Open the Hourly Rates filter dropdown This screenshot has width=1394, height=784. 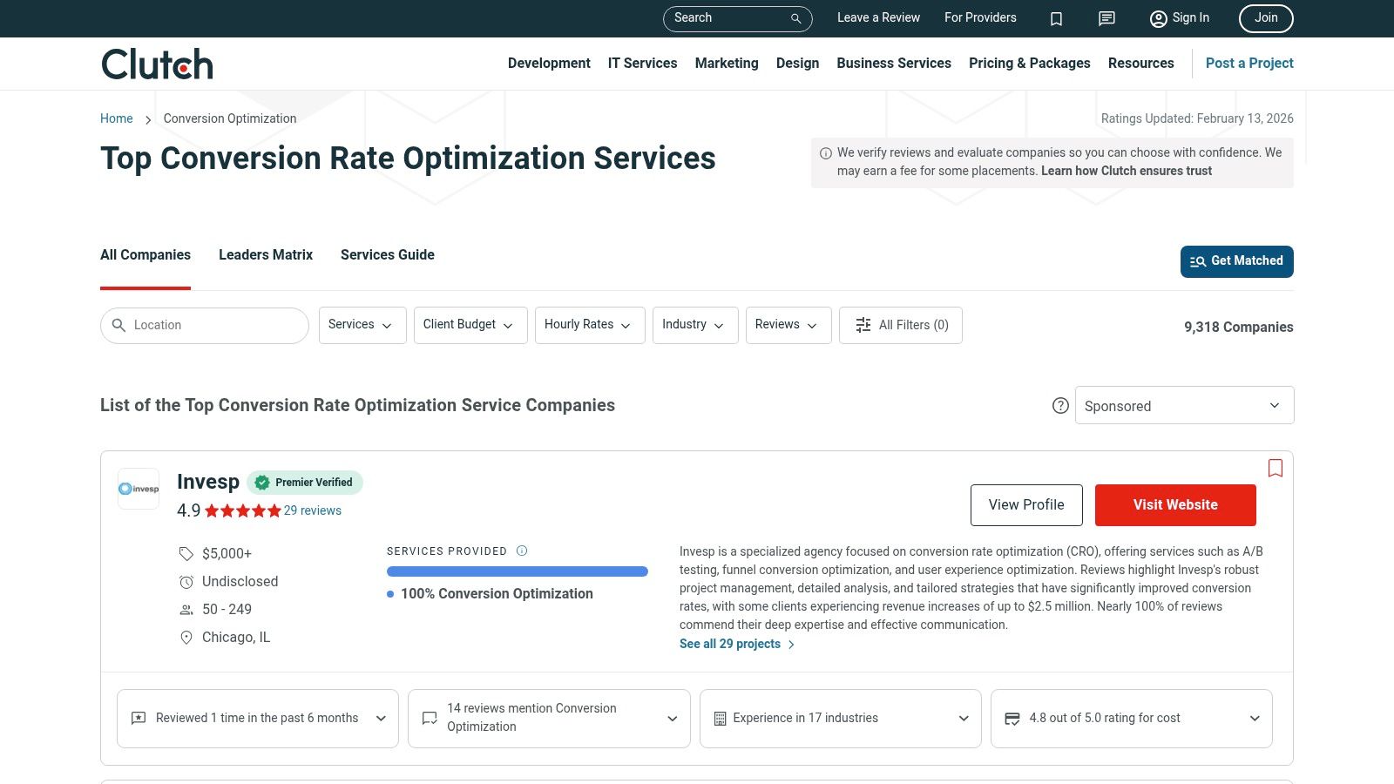[590, 325]
